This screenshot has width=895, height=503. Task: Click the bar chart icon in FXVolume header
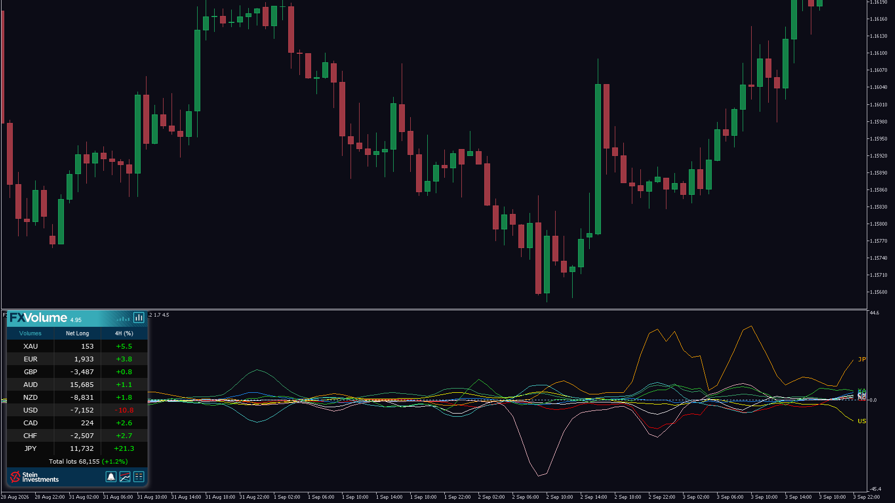point(139,318)
